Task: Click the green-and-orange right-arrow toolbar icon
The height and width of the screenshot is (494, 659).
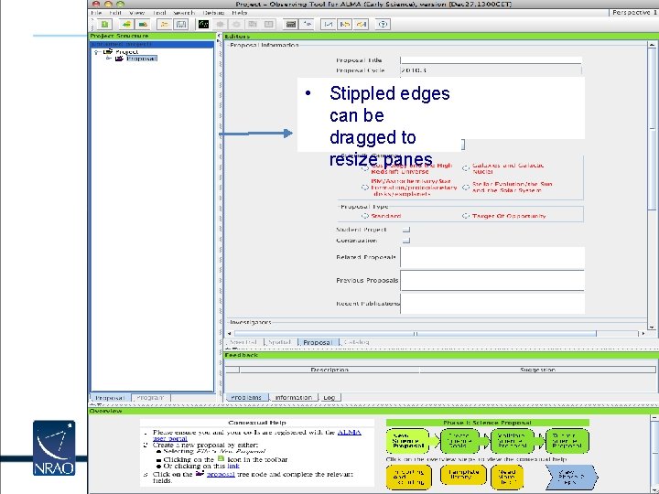Action: point(143,25)
